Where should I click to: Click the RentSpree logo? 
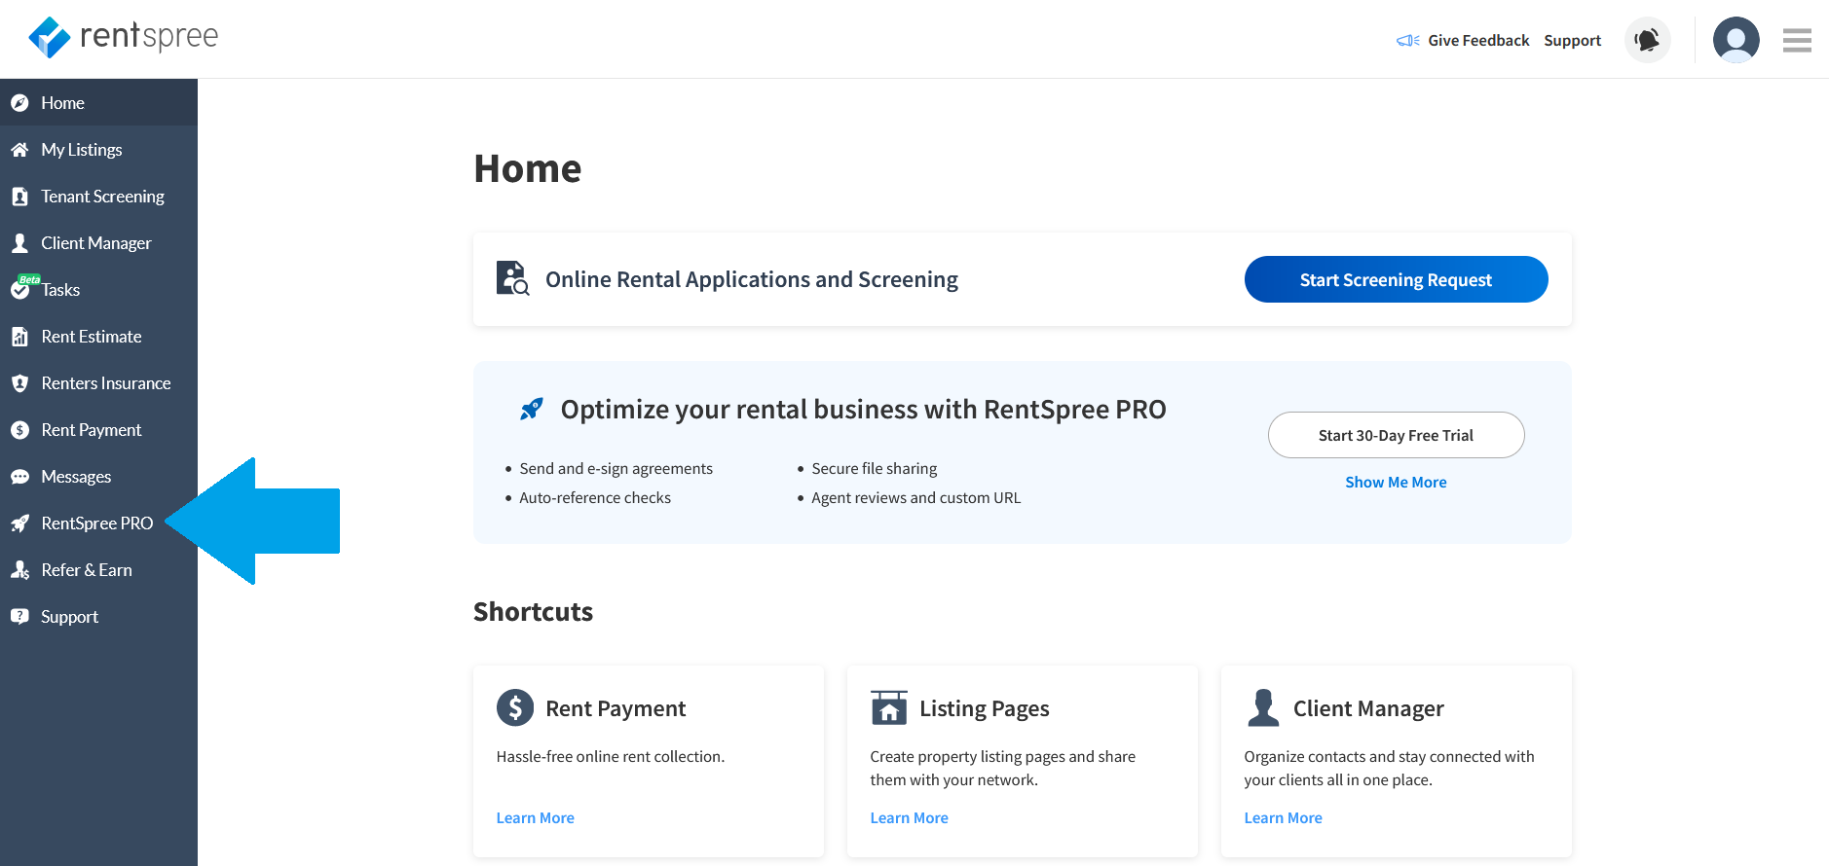click(123, 37)
